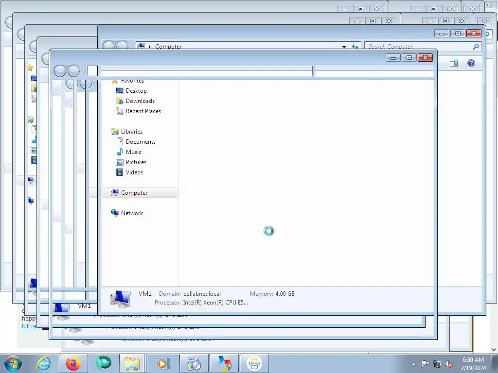Open the Documents library
Image resolution: width=498 pixels, height=373 pixels.
(141, 141)
